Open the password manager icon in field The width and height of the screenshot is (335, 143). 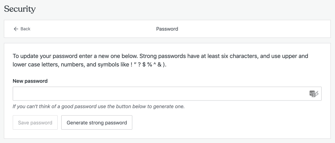tap(314, 94)
